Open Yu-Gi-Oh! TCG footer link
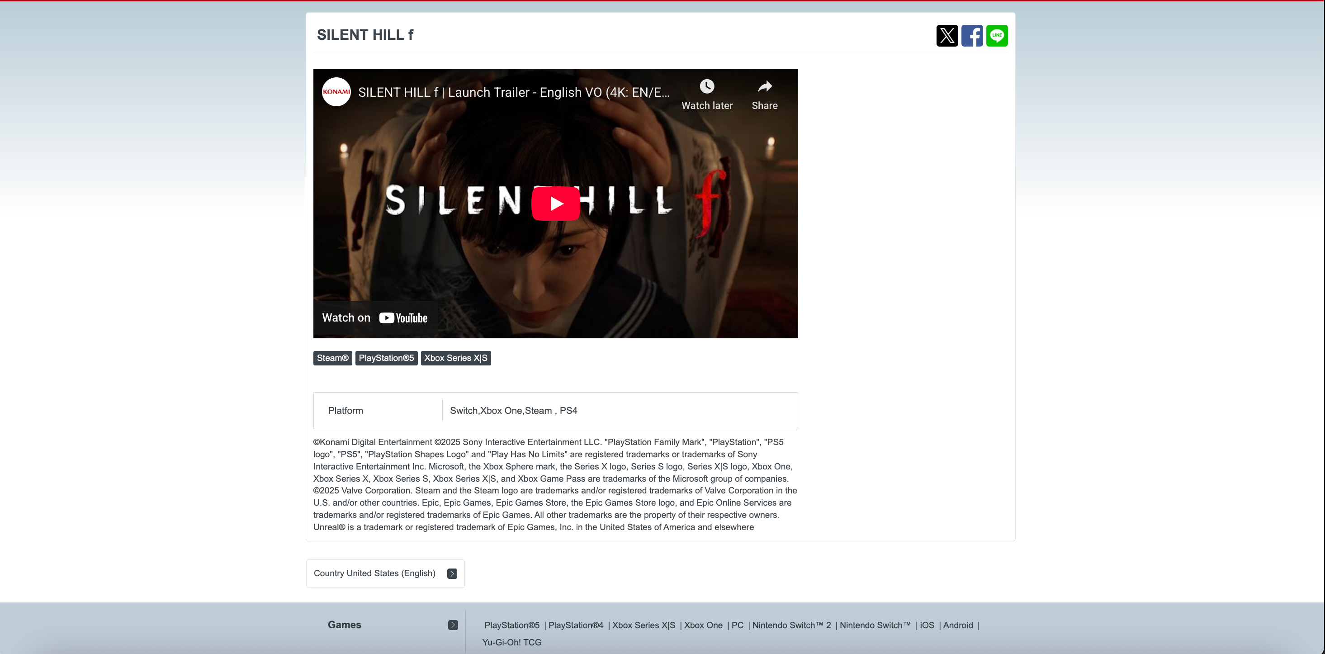 [x=512, y=643]
